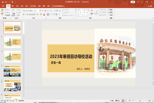Viewport: 154px width, 103px height.
Task: Switch to the 视图 (View) tab
Action: point(44,5)
